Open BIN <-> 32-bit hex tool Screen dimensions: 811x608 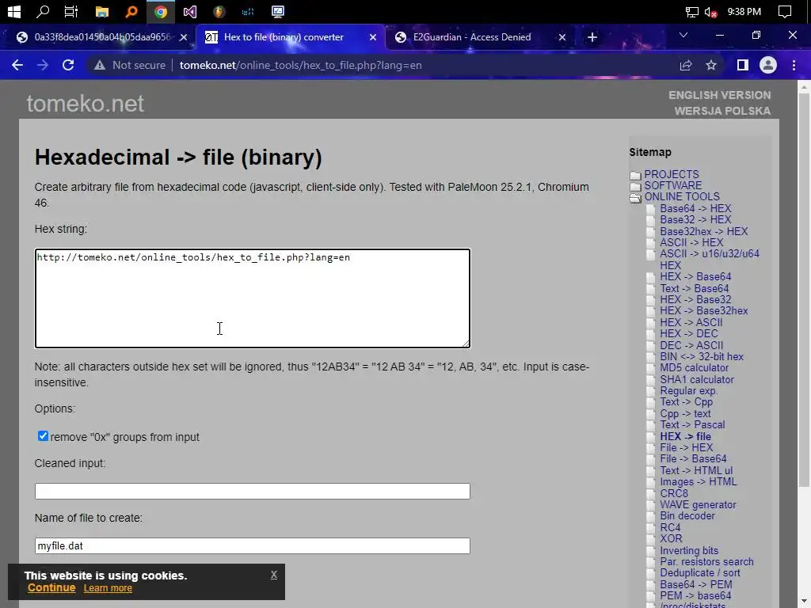coord(702,357)
